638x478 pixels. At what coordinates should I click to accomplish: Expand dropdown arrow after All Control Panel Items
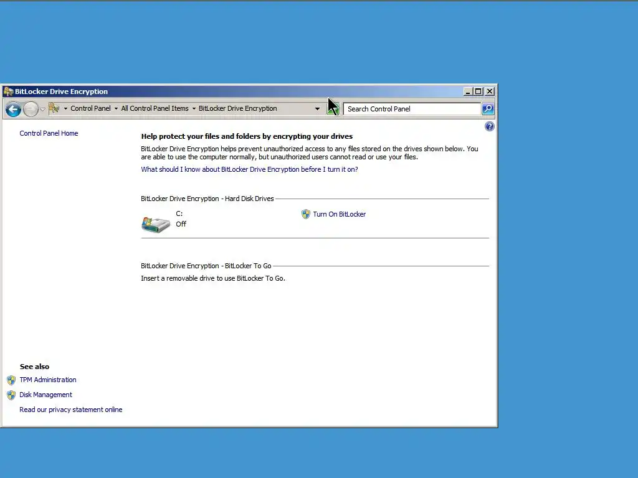pyautogui.click(x=194, y=108)
